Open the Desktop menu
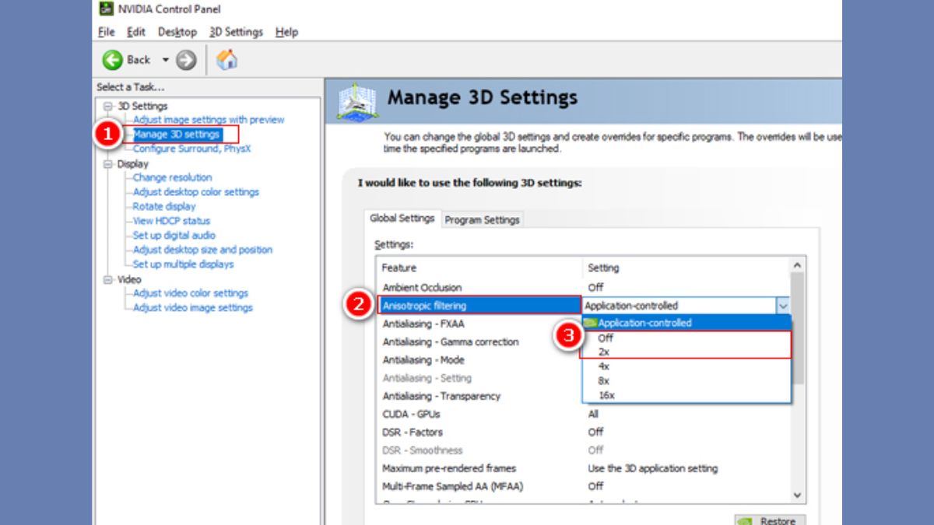 pos(177,32)
